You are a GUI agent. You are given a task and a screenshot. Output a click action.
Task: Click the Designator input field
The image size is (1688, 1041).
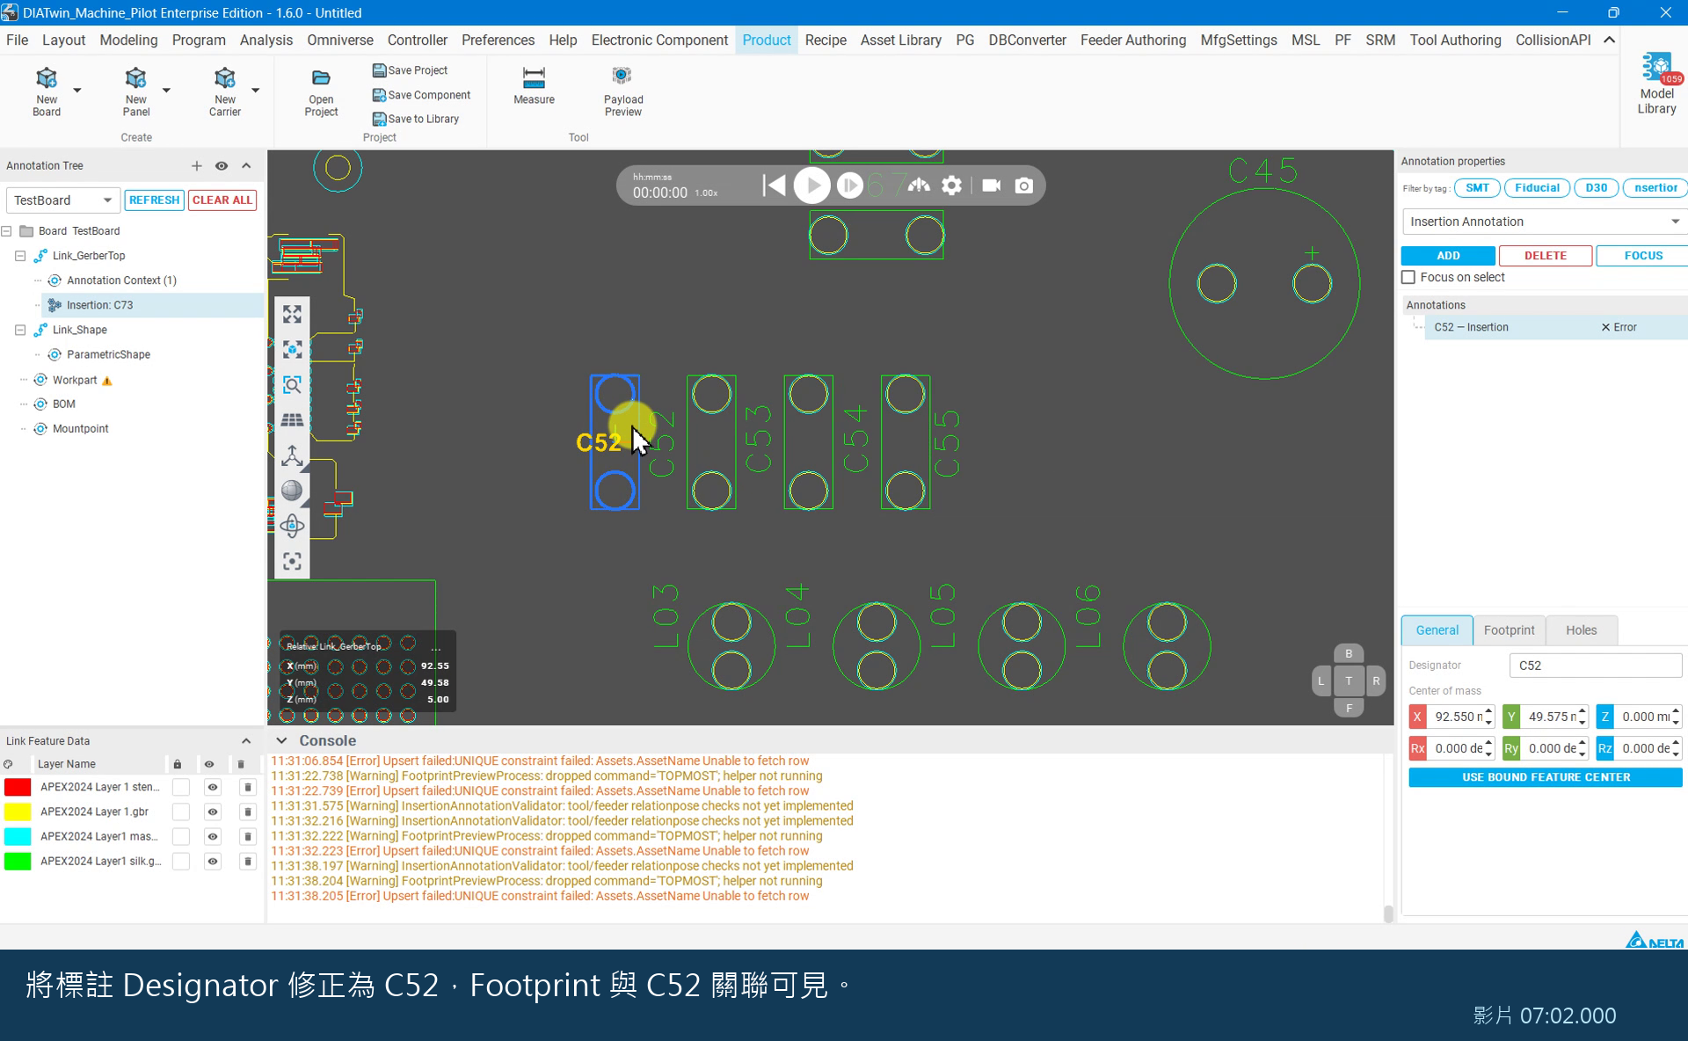click(1596, 666)
